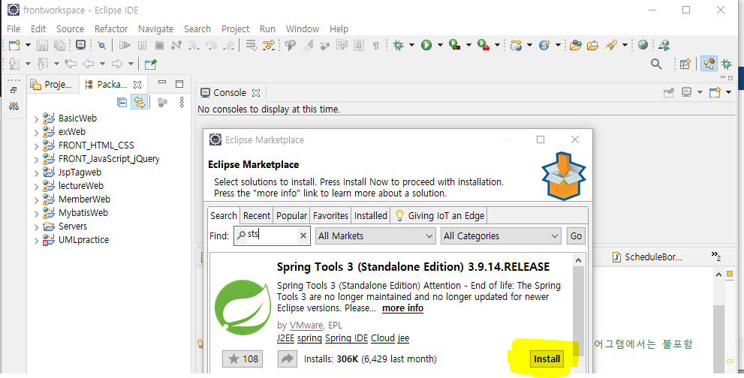744x378 pixels.
Task: Click the Step Return arrow icon
Action: point(229,45)
